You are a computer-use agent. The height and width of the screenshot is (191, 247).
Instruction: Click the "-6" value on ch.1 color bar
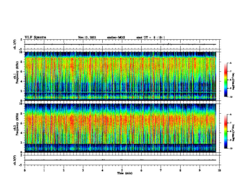pos(230,63)
